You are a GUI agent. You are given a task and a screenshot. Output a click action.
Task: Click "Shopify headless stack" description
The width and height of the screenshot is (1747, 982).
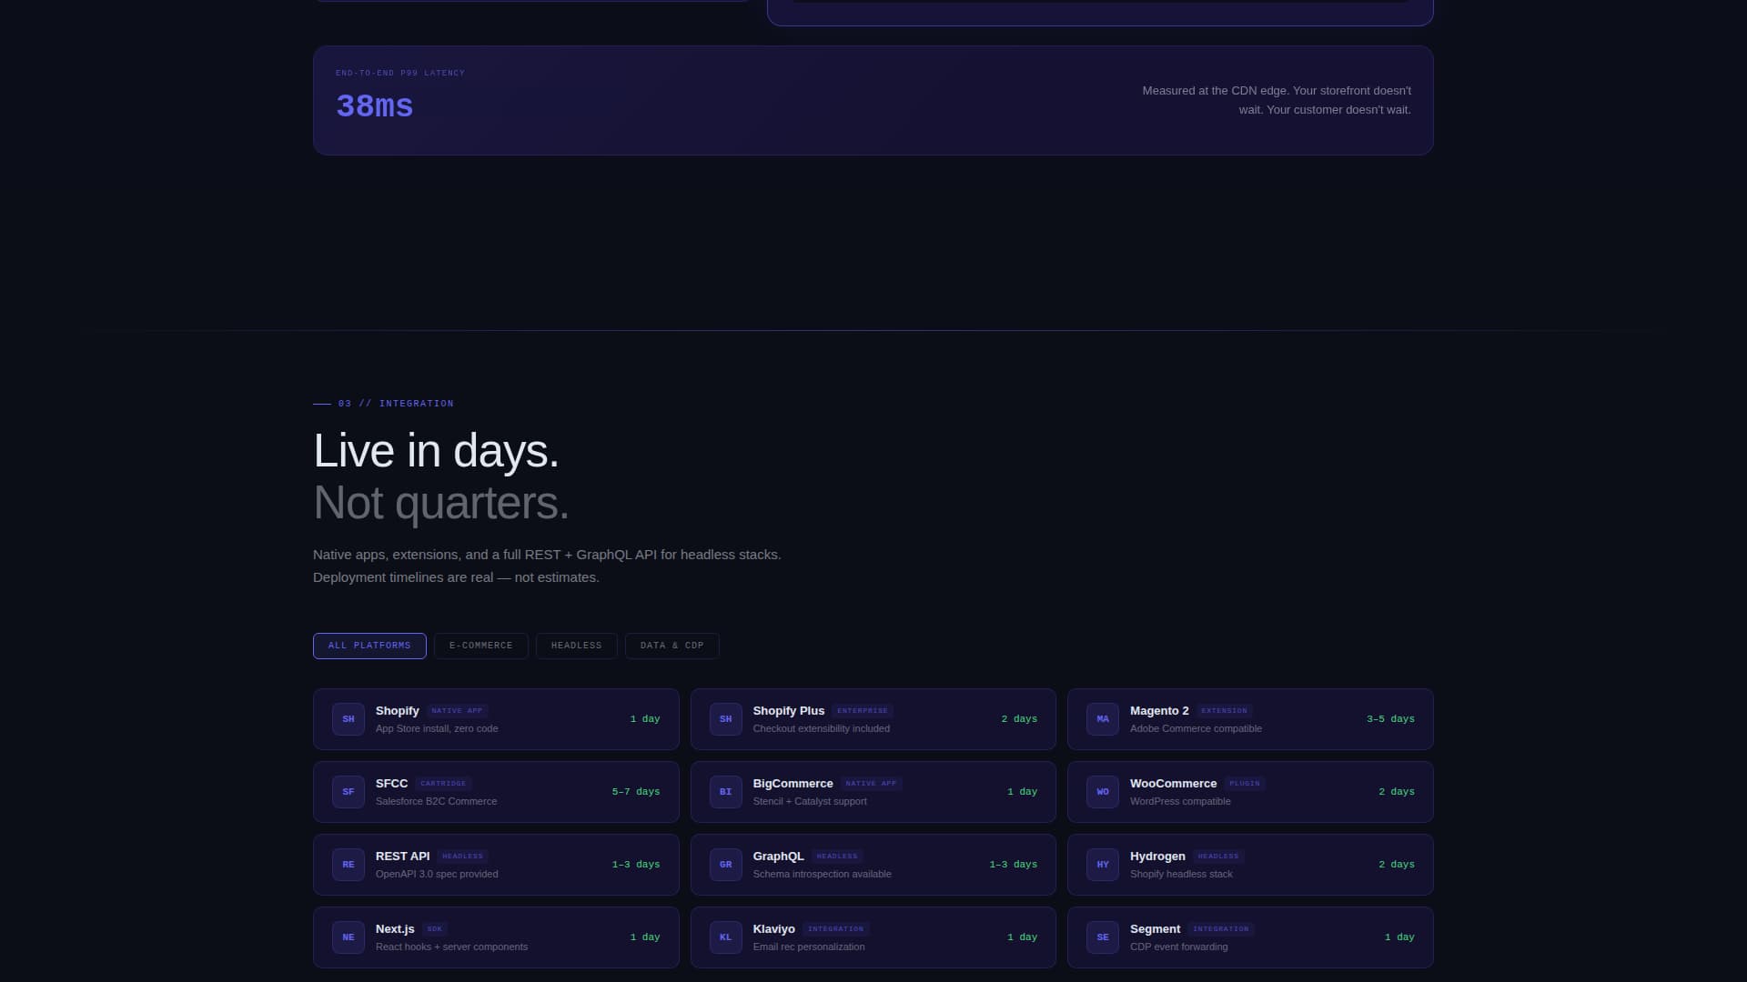tap(1181, 875)
